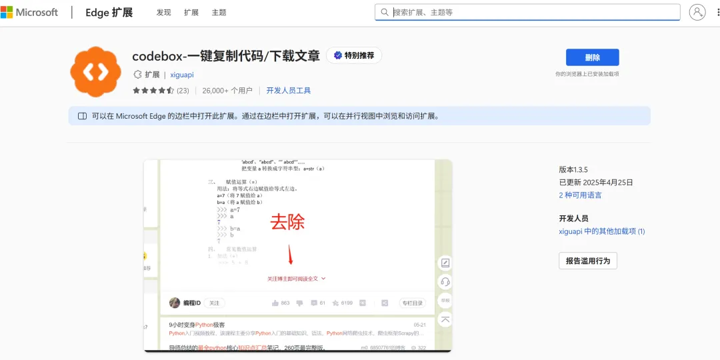Open the user account sign-in icon
This screenshot has width=720, height=360.
click(x=697, y=13)
